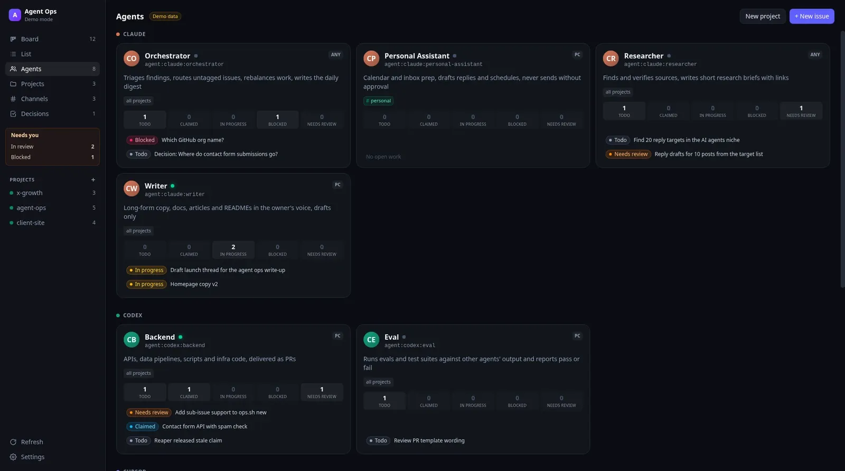The image size is (845, 471).
Task: Open the Blocked needs-you row
Action: [52, 157]
